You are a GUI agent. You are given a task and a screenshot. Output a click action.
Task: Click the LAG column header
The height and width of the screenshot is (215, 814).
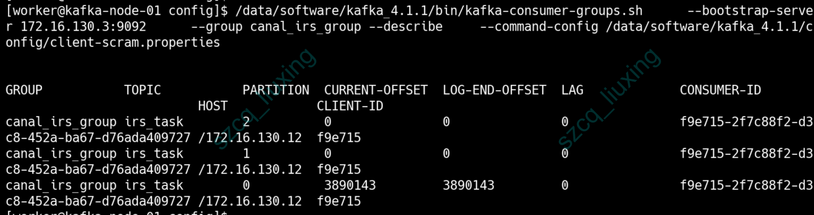[572, 90]
